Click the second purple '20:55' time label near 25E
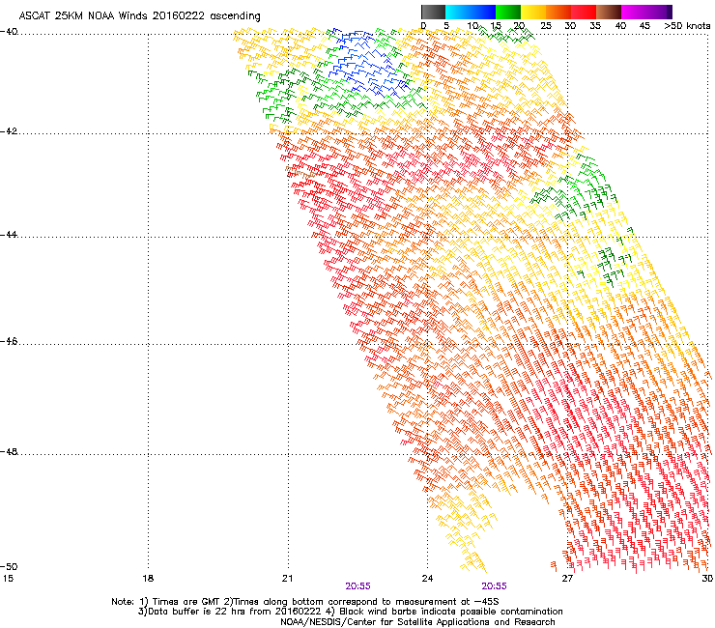Screen dimensions: 715x628 495,586
